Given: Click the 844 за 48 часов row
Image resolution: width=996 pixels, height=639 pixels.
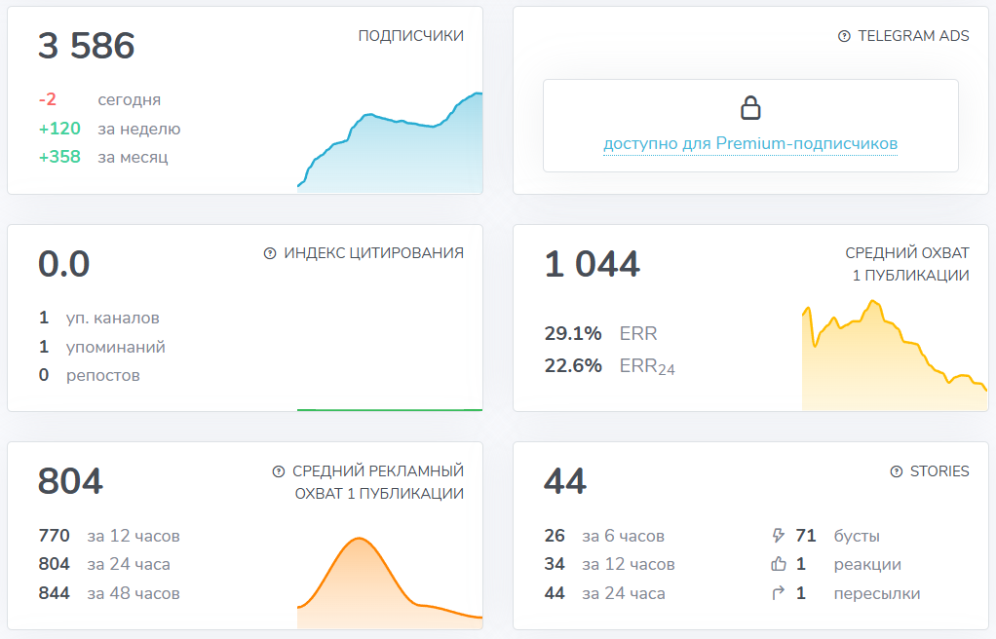Looking at the screenshot, I should pos(108,593).
